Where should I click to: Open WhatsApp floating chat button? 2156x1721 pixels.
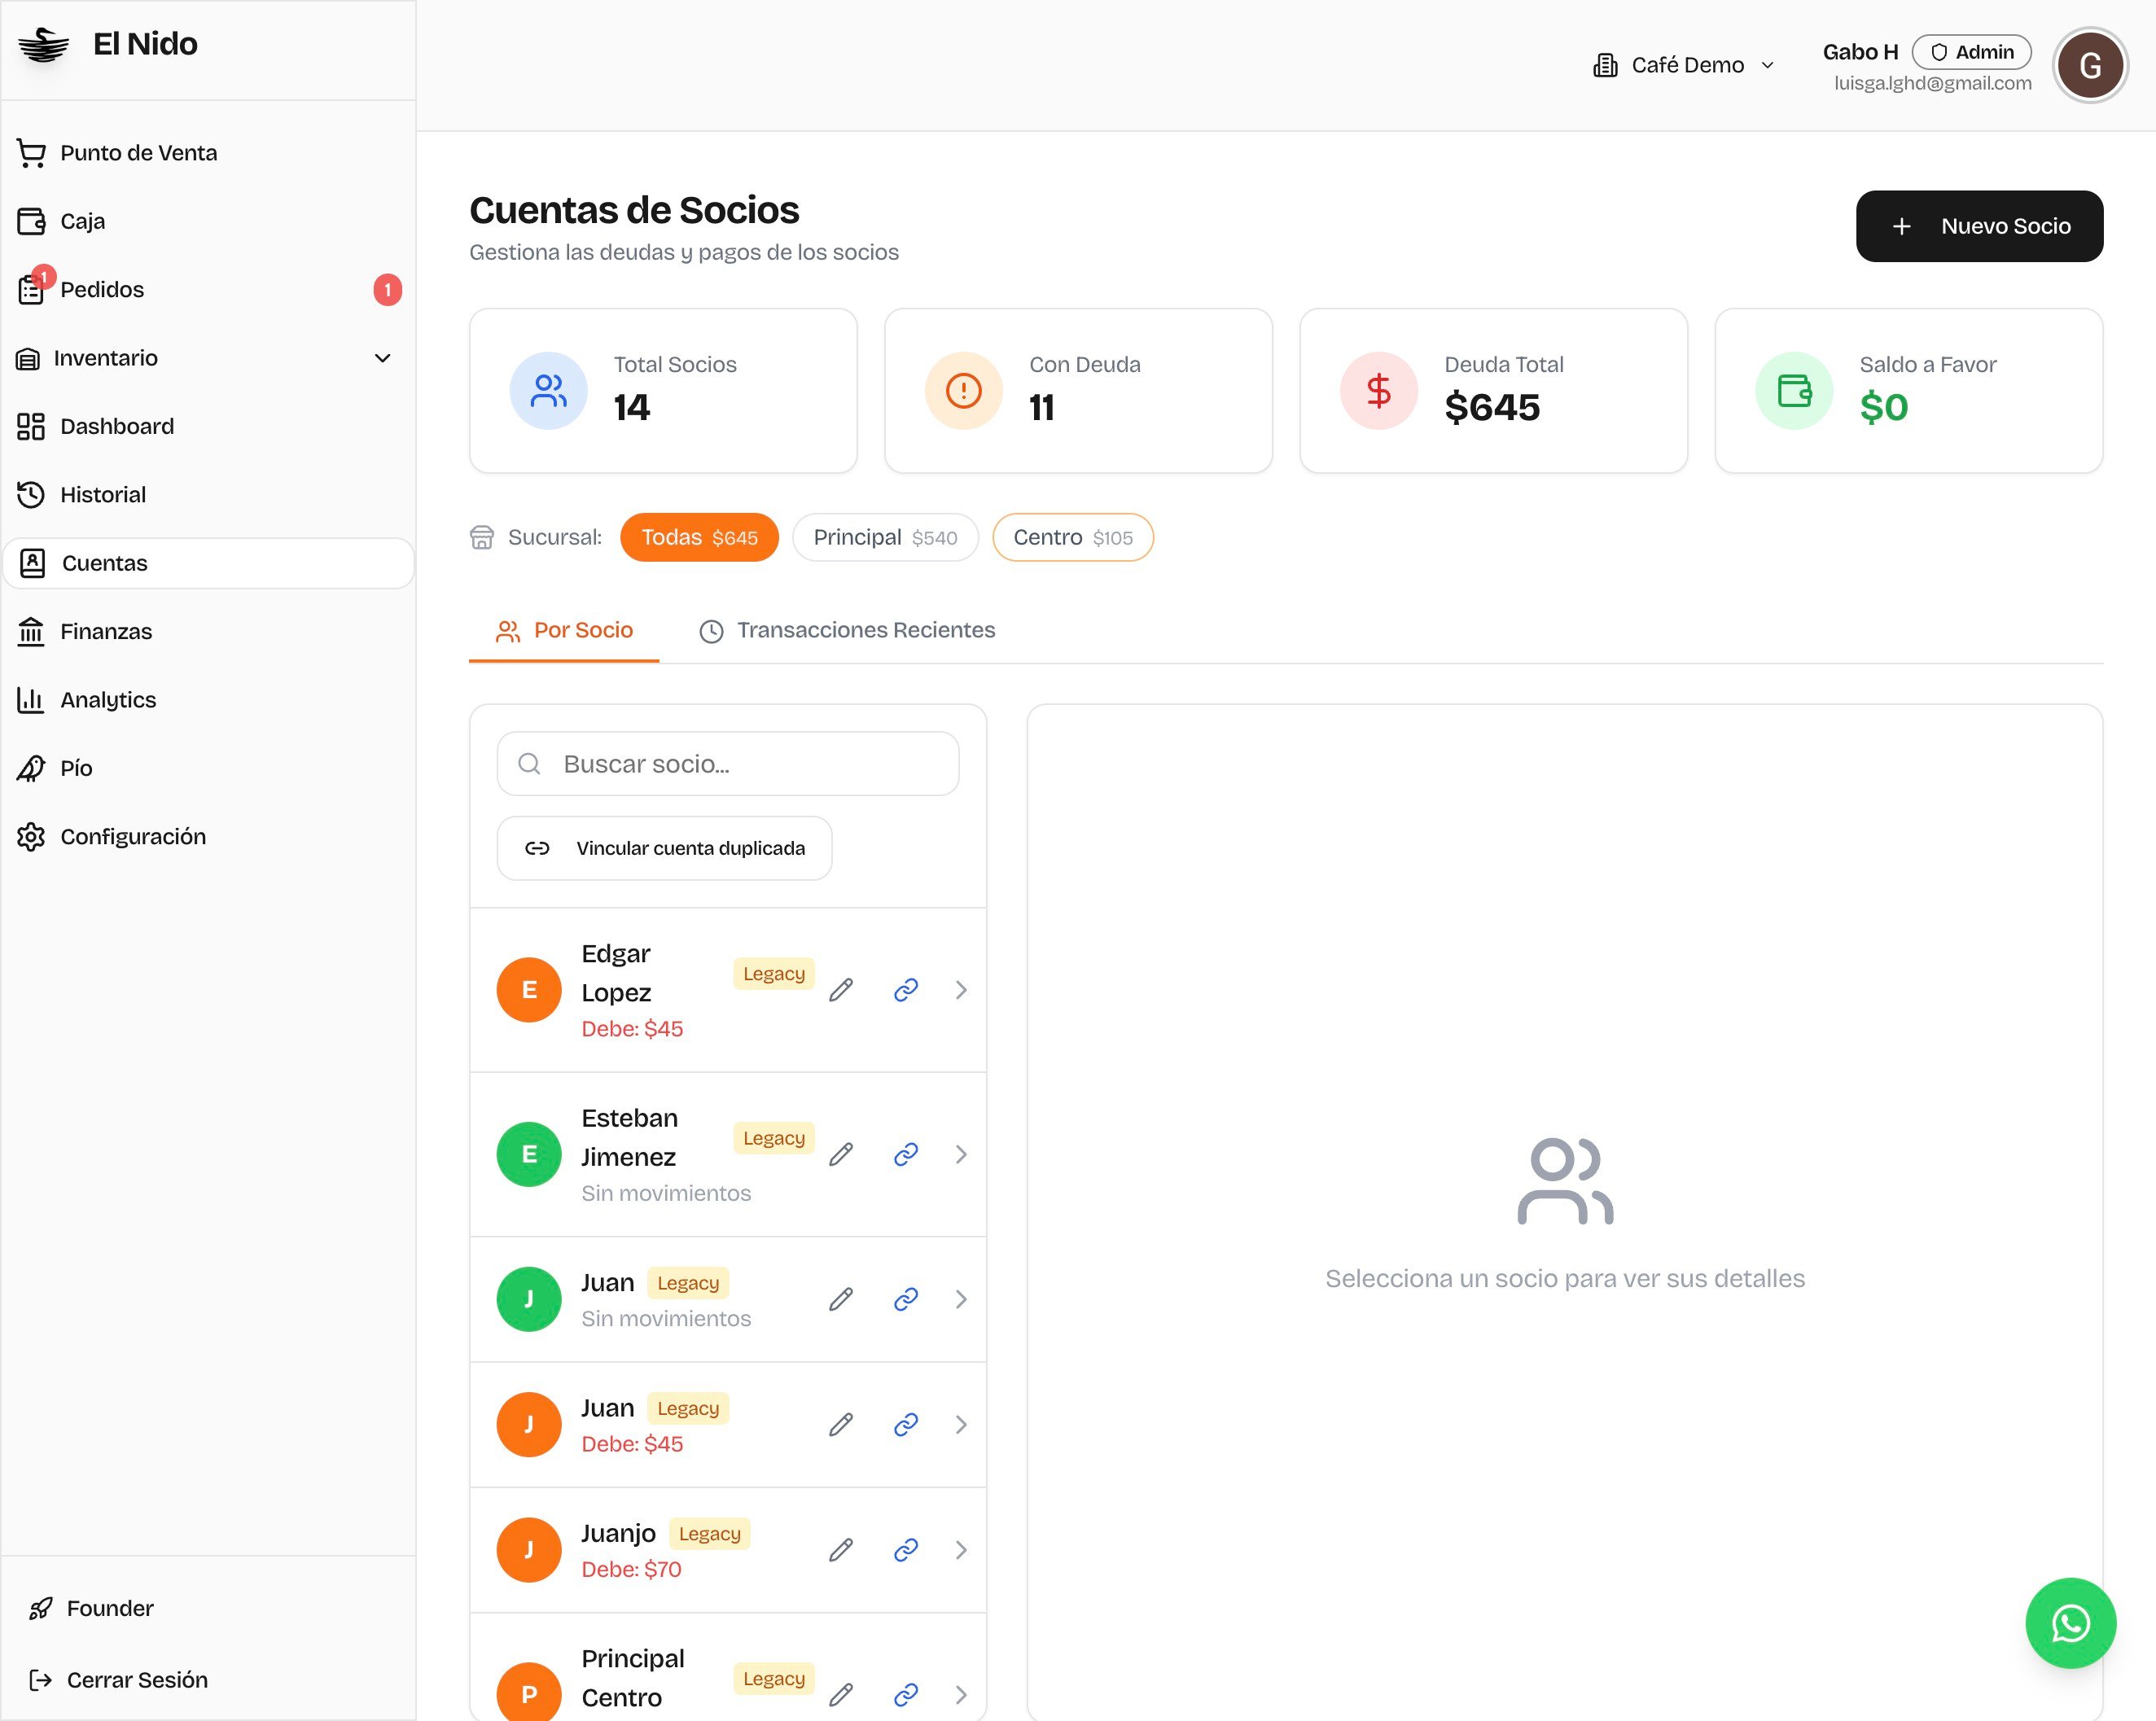pos(2070,1623)
